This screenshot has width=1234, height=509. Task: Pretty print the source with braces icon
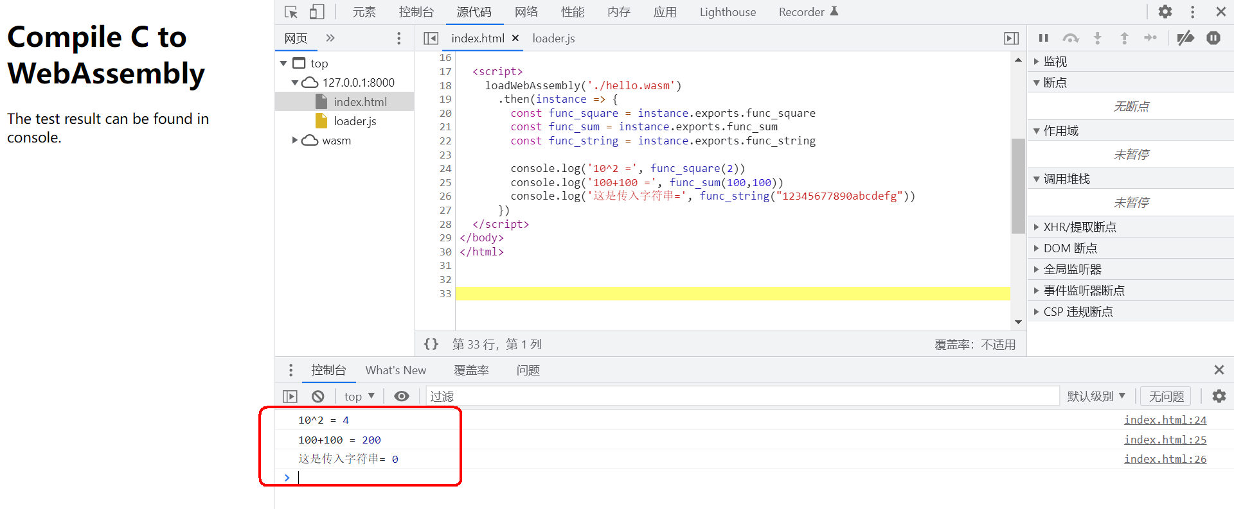pyautogui.click(x=431, y=344)
